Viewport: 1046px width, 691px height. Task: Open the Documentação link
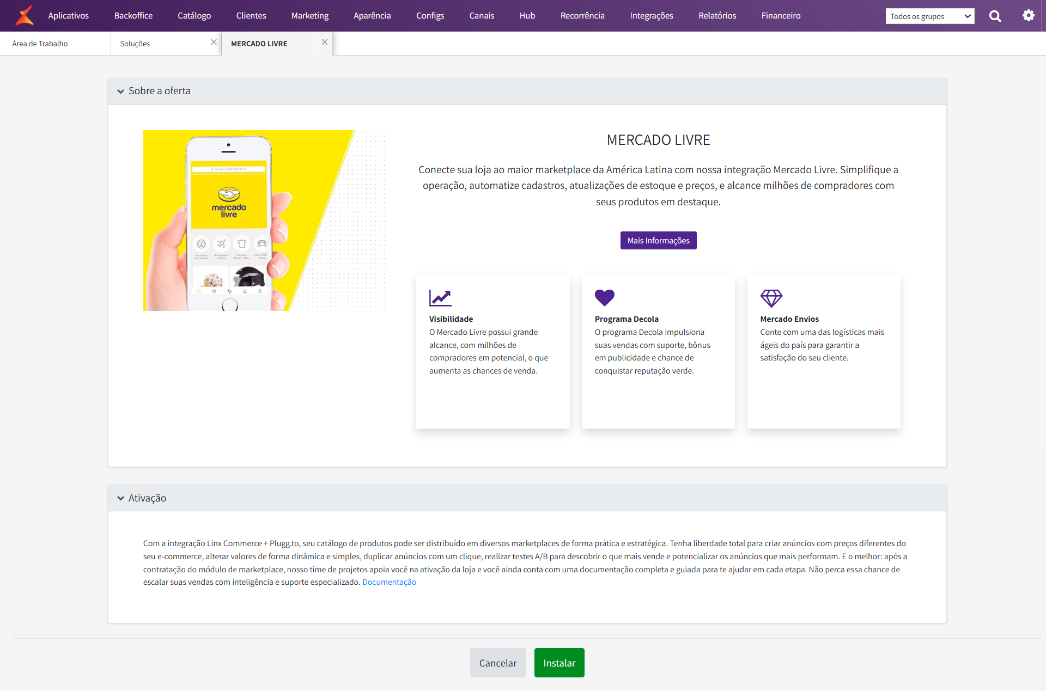pos(389,582)
